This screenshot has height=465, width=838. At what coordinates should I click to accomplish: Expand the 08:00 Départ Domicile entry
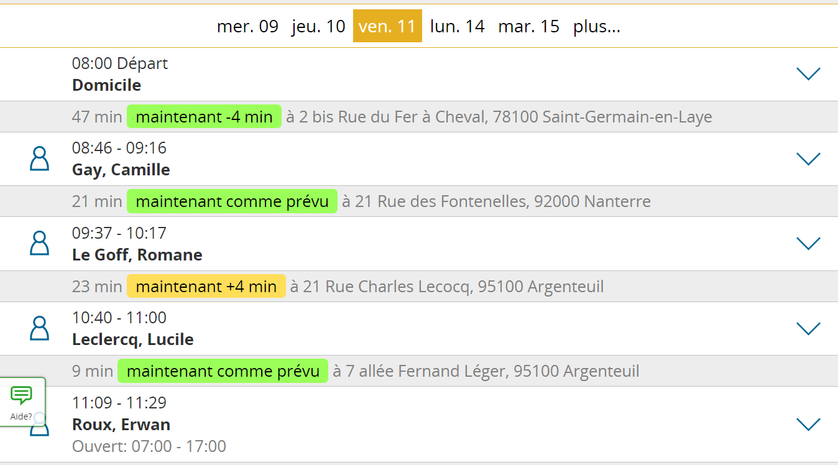(x=808, y=74)
